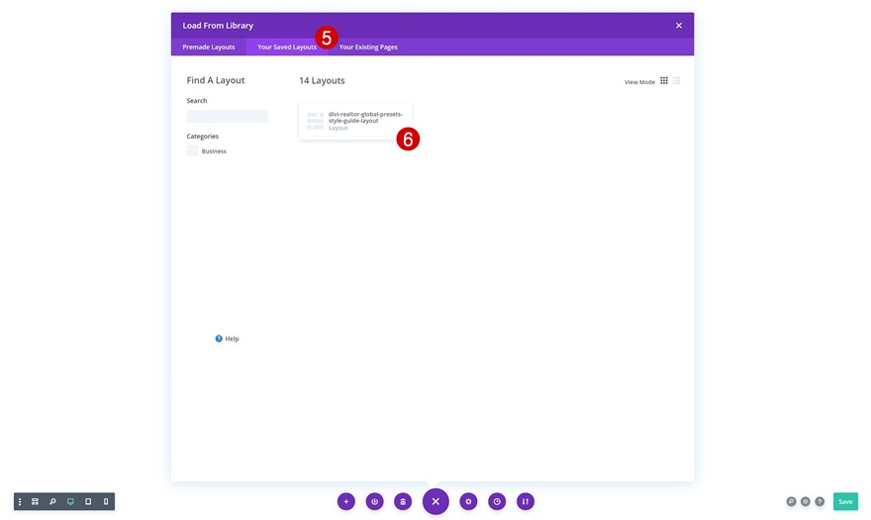Open the Help link
The width and height of the screenshot is (871, 520).
tap(228, 338)
